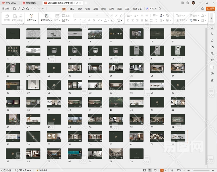Image resolution: width=217 pixels, height=172 pixels.
Task: Select slide thumbnail number 47 with giraffe
Action: [x=34, y=120]
